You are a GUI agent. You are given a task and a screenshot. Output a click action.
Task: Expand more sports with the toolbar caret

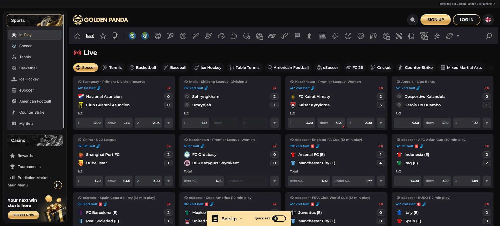click(458, 36)
